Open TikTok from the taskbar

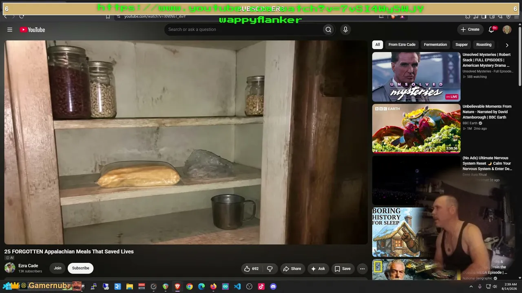(261, 286)
